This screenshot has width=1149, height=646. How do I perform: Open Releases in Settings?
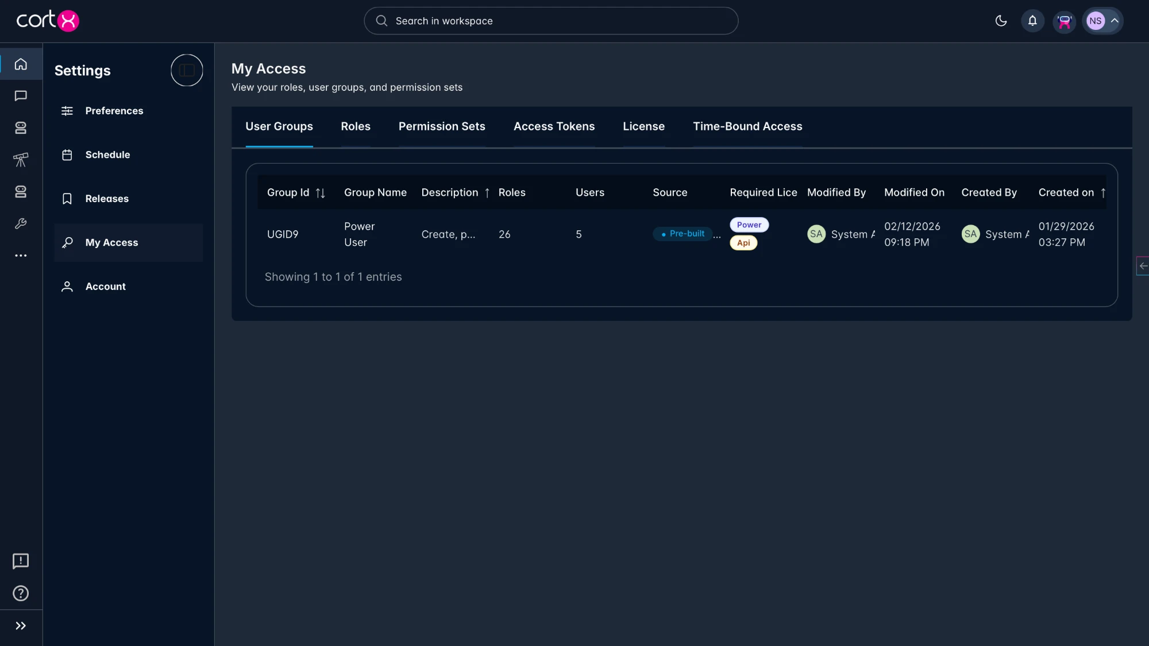coord(128,199)
